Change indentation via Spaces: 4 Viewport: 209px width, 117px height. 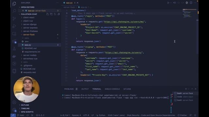(x=76, y=115)
